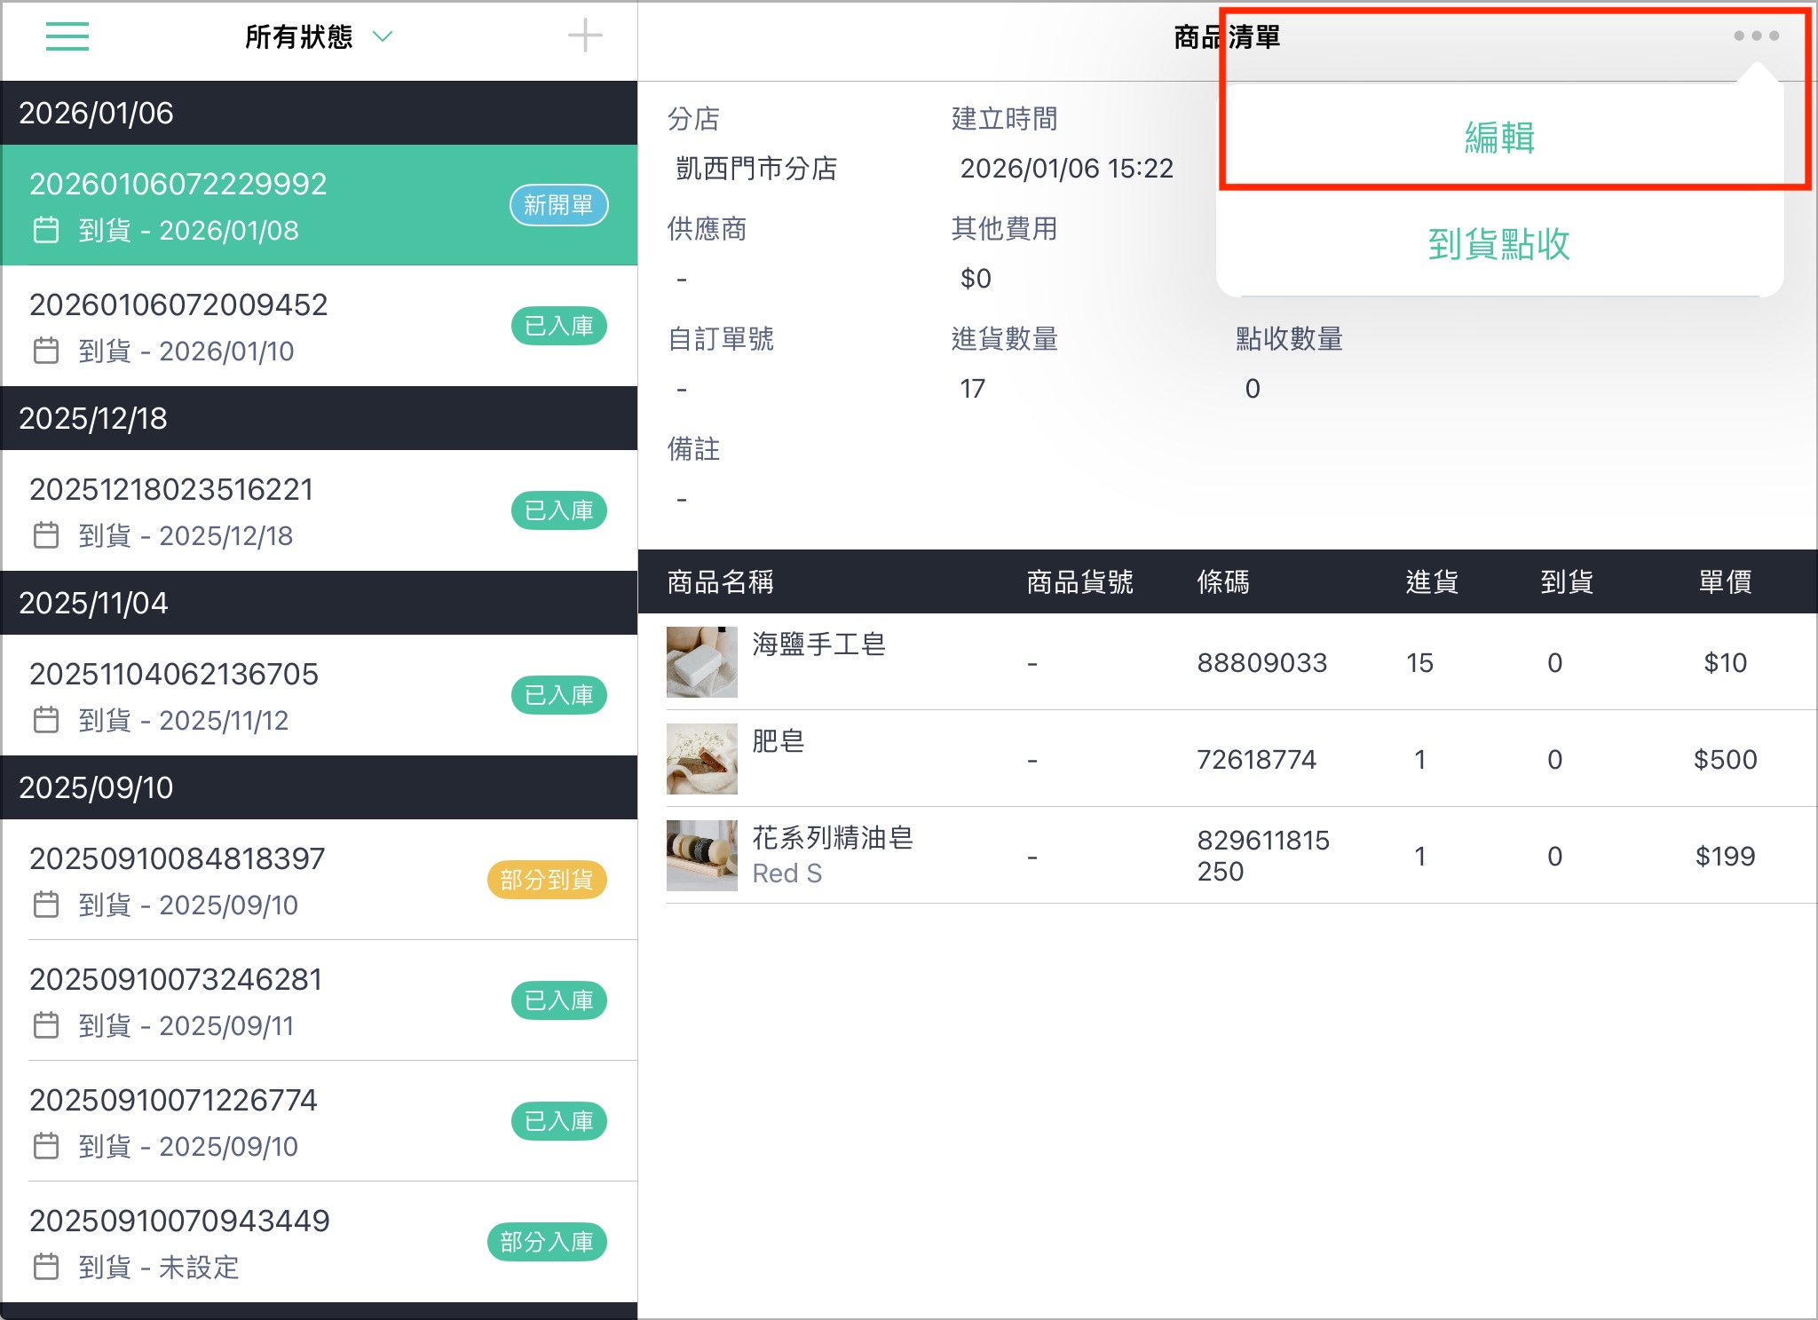Open the 肥皂 product thumbnail
Image resolution: width=1818 pixels, height=1320 pixels.
pyautogui.click(x=702, y=759)
